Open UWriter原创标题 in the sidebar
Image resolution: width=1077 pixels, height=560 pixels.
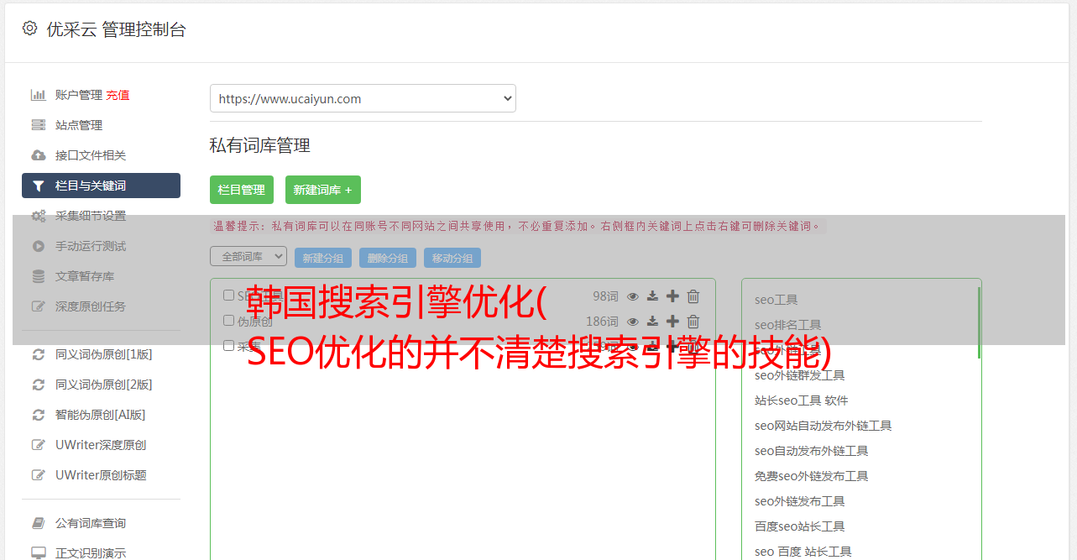coord(101,475)
